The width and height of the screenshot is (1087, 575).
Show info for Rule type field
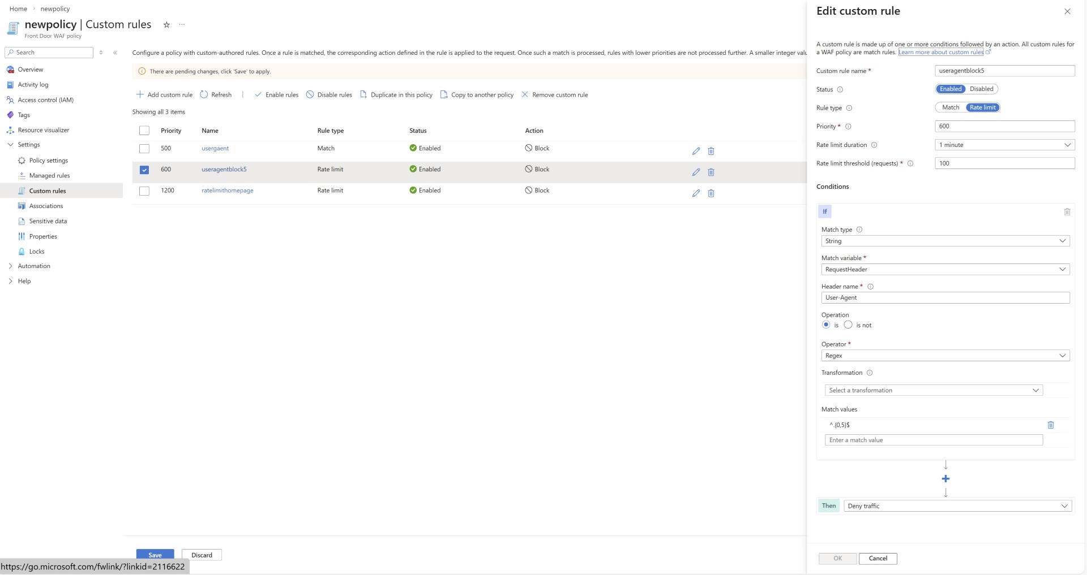(x=849, y=108)
